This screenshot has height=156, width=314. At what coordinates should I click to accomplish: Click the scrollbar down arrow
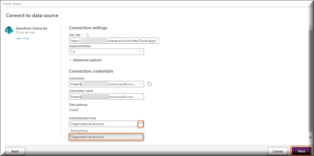click(310, 138)
